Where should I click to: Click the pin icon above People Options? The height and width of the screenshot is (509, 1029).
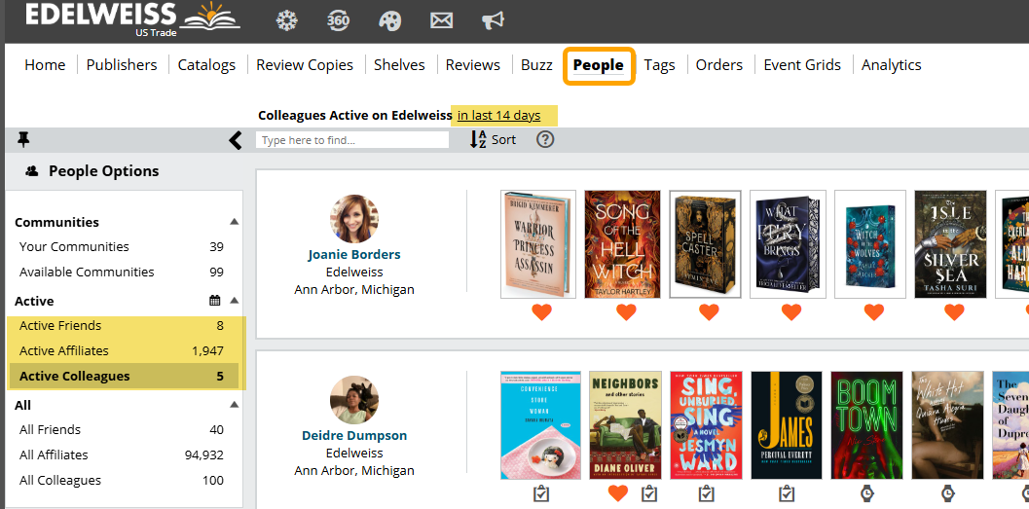point(24,140)
